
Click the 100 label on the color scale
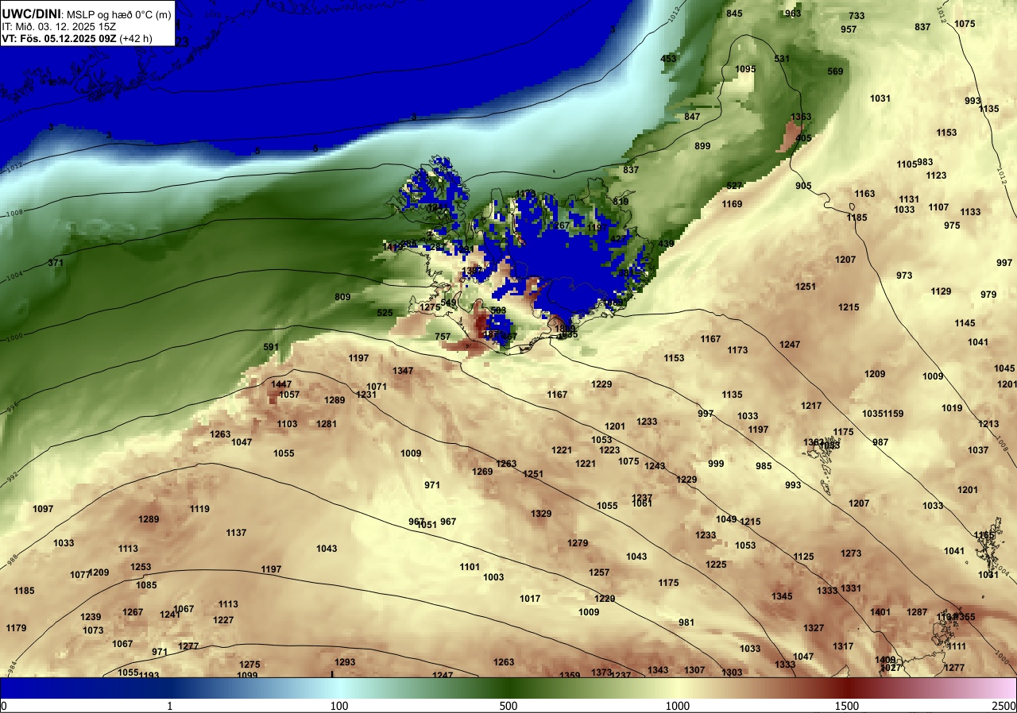tap(339, 706)
